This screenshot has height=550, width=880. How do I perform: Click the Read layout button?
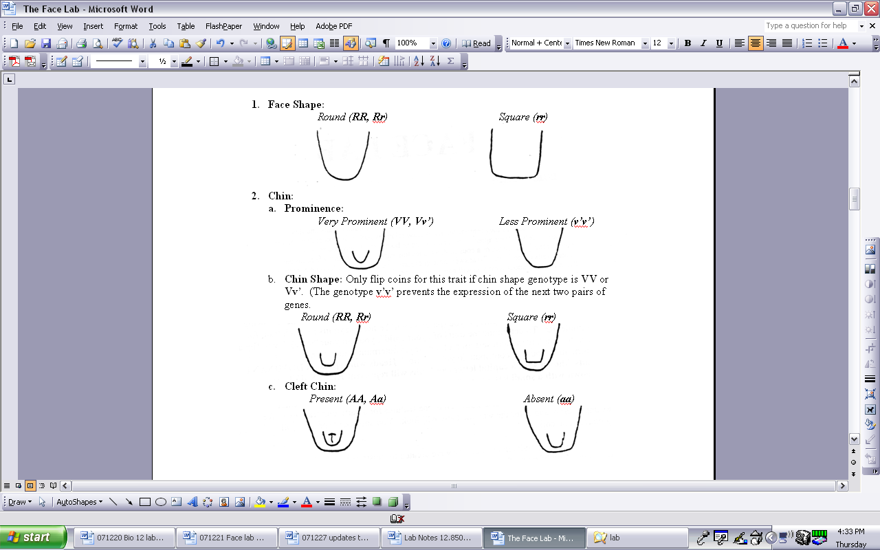click(x=476, y=43)
